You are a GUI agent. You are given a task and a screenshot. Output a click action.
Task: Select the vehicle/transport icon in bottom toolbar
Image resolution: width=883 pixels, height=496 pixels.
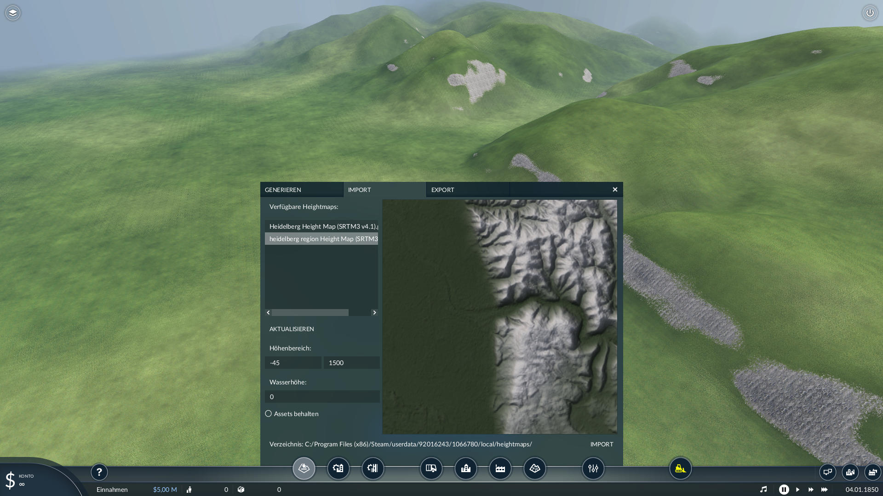(x=431, y=468)
